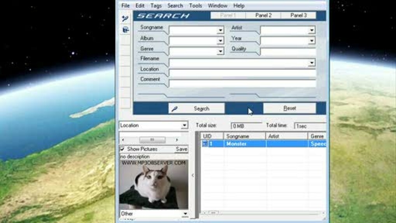Open the Location combo box above pictures
Viewport: 396px width, 223px height.
(x=184, y=125)
